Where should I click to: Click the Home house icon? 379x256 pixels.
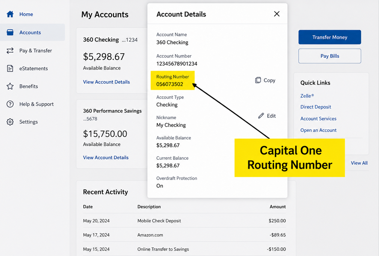(10, 14)
